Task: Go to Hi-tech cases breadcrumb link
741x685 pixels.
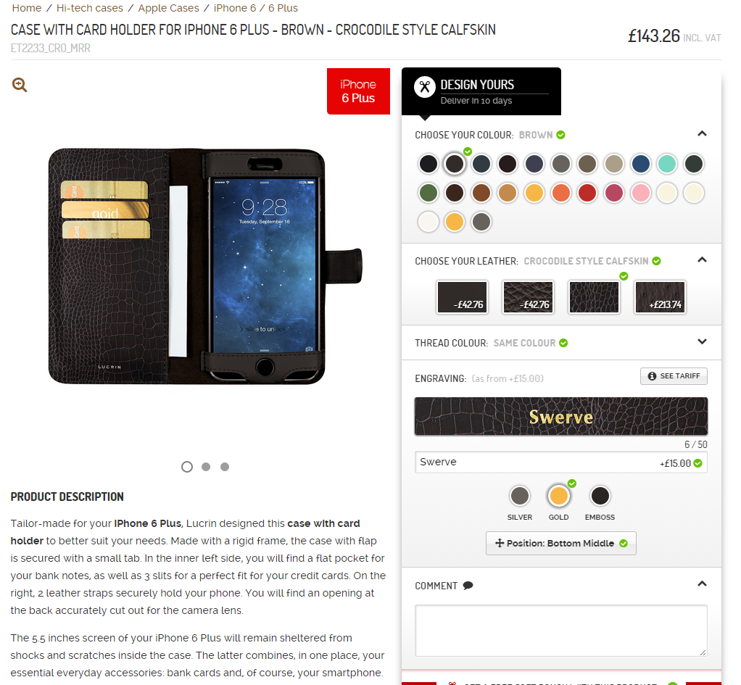Action: click(90, 8)
